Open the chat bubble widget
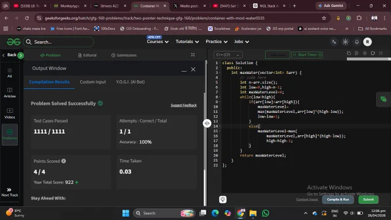This screenshot has width=391, height=220. point(384,99)
